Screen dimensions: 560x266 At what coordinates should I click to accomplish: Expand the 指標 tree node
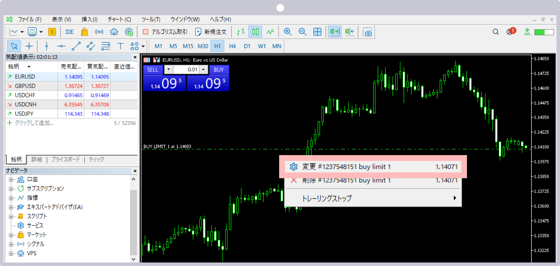(11, 198)
